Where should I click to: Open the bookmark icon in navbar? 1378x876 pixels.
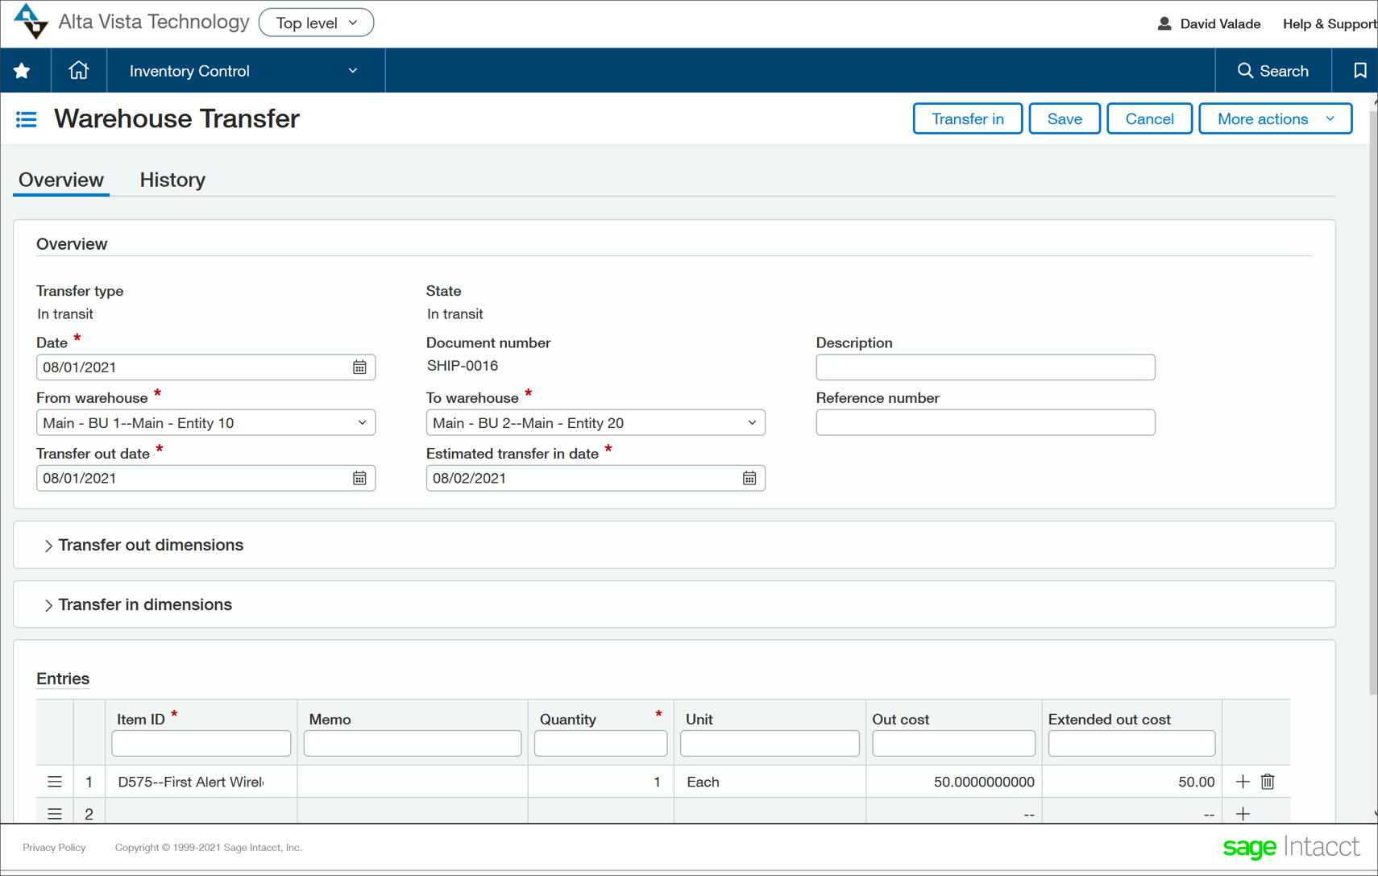pyautogui.click(x=1359, y=71)
